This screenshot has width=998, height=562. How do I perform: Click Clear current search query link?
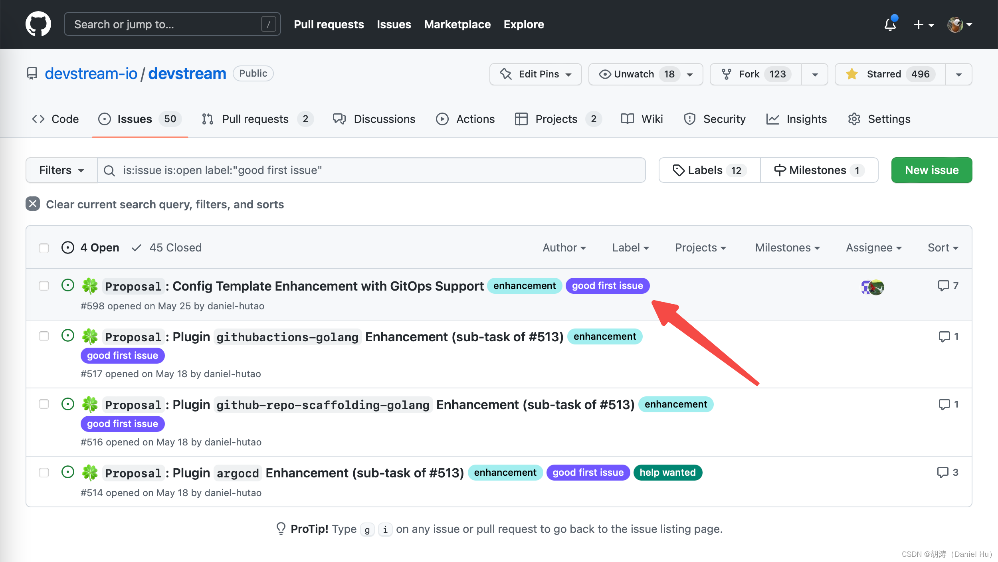click(164, 204)
